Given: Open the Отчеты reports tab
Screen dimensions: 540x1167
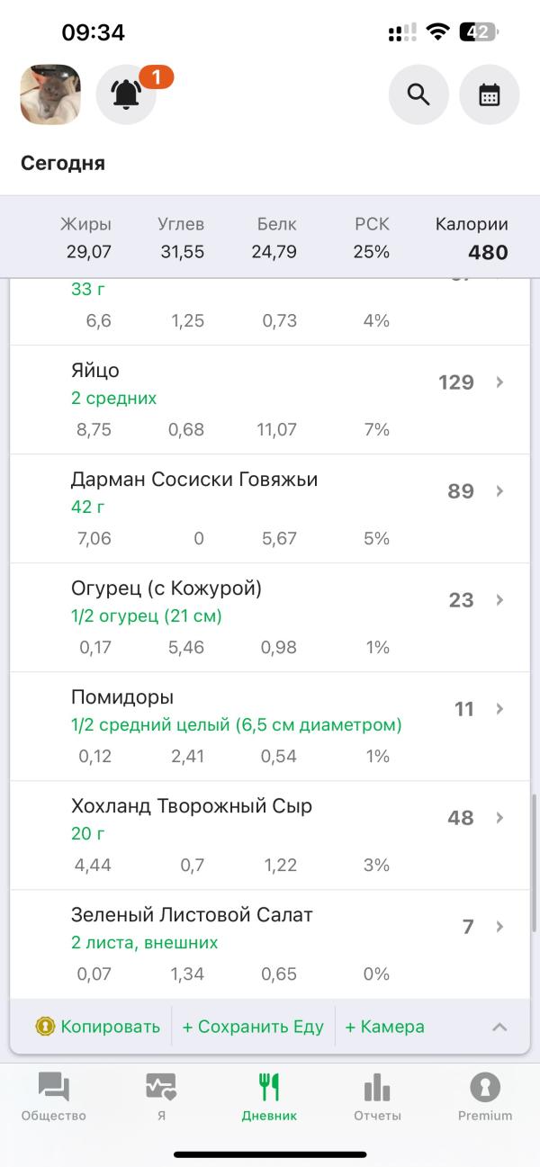Looking at the screenshot, I should tap(377, 1097).
